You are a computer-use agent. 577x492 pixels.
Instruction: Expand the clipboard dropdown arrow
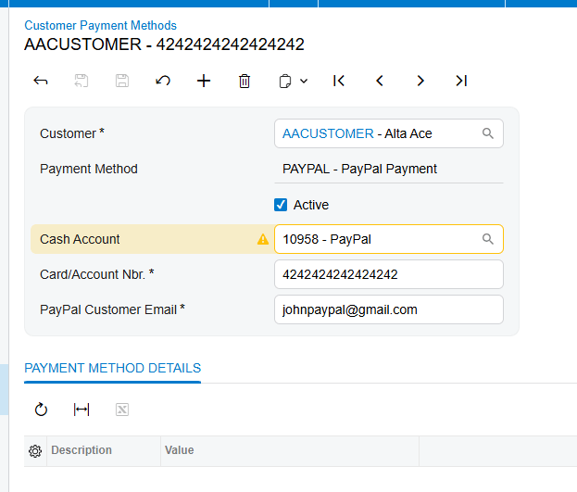304,81
